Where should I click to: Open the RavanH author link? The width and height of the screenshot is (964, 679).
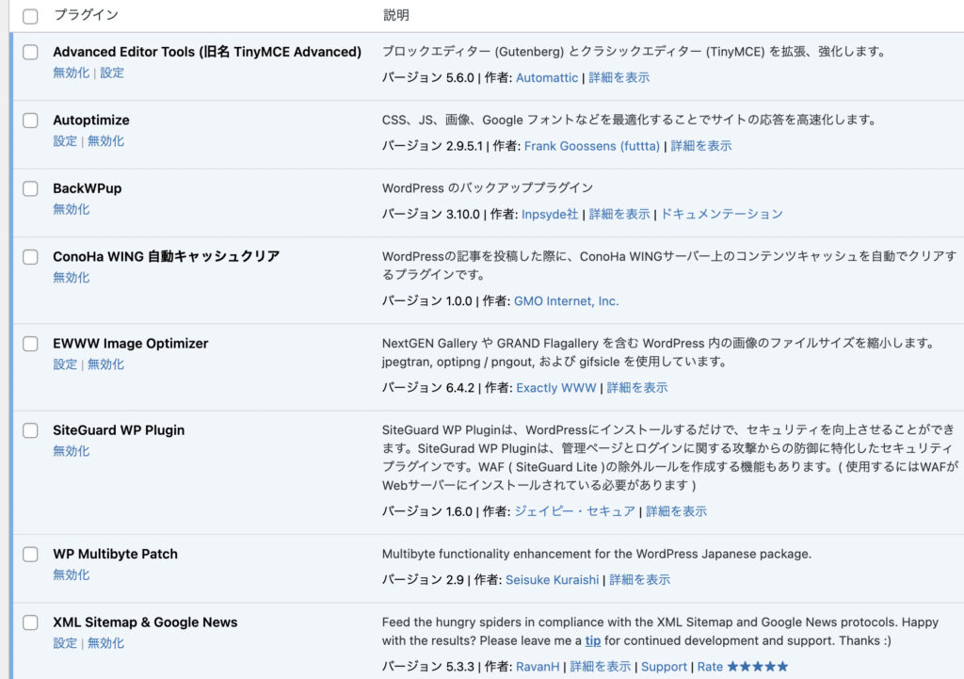(538, 667)
